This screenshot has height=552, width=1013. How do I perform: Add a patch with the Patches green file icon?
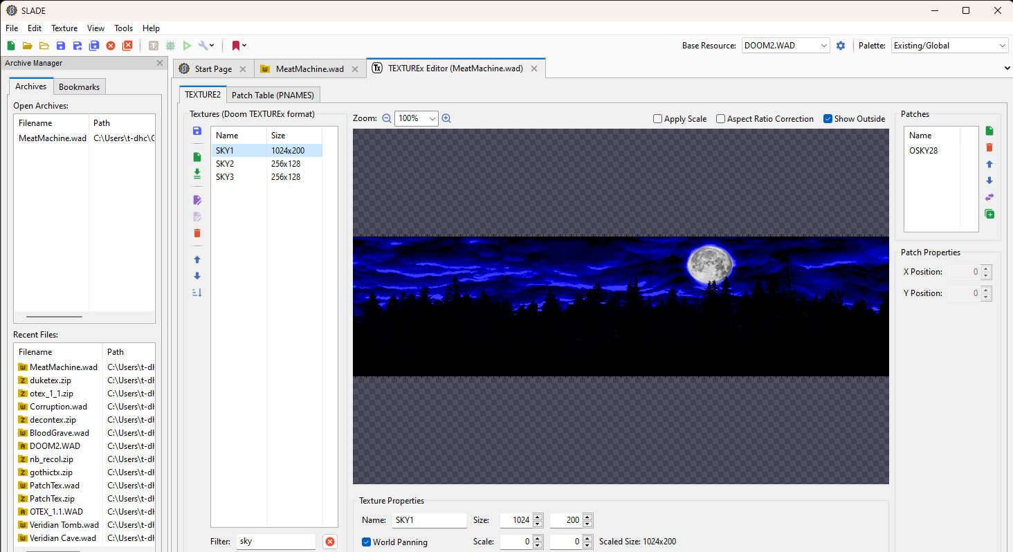989,131
